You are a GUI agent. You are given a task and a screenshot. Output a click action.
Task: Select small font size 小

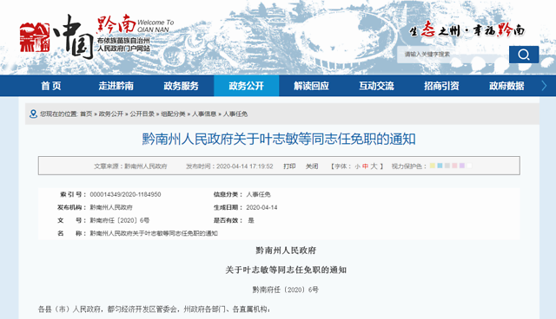[357, 166]
